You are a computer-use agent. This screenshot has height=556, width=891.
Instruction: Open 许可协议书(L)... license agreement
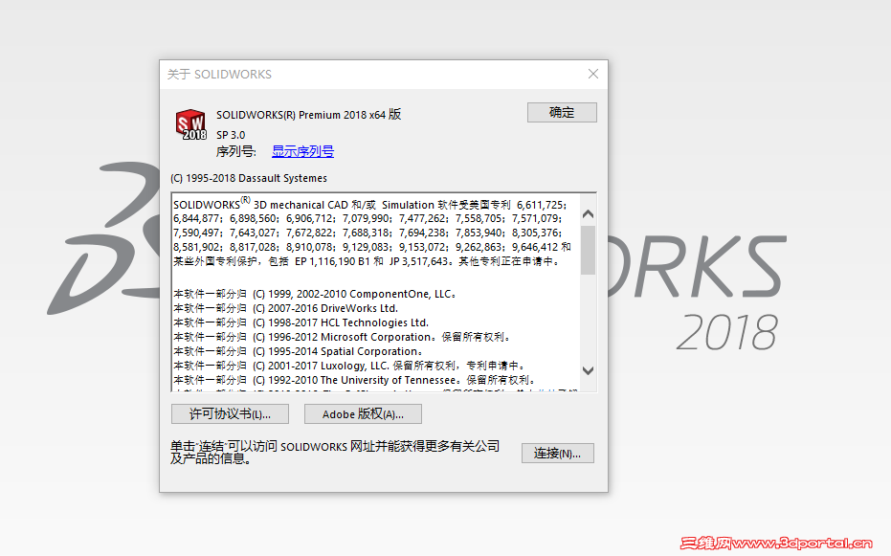click(x=230, y=414)
